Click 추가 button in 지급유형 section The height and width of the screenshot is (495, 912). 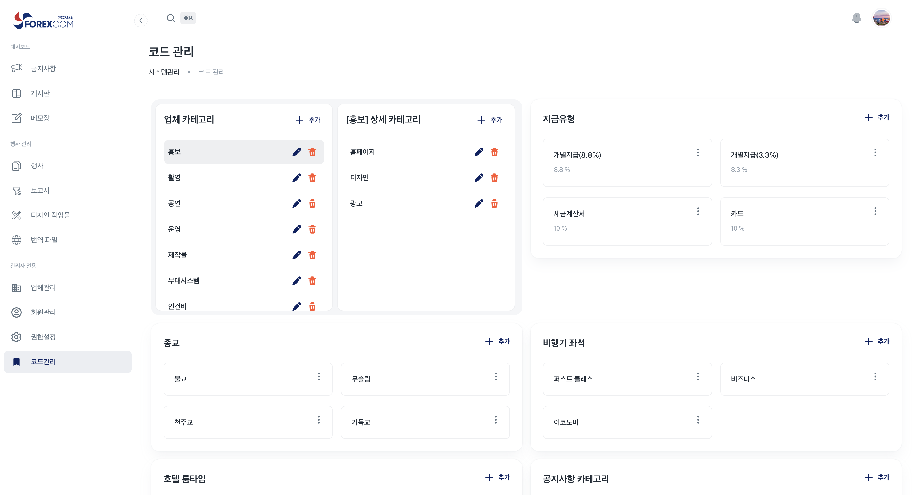(x=877, y=117)
